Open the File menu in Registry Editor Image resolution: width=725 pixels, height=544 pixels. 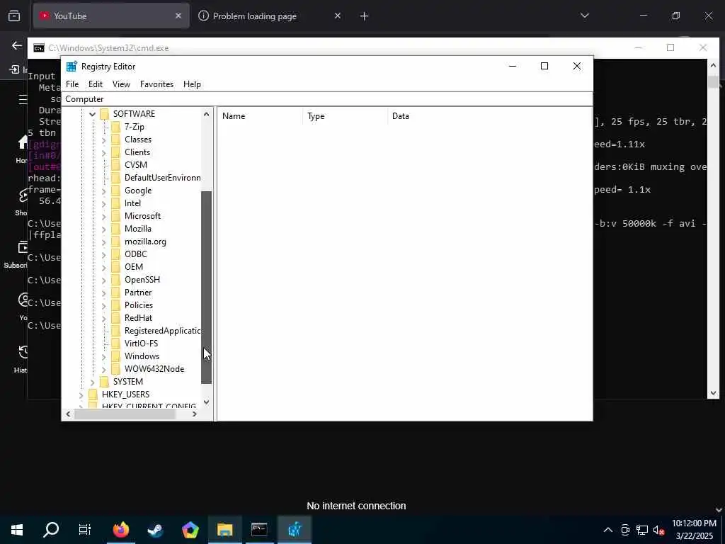click(x=72, y=84)
